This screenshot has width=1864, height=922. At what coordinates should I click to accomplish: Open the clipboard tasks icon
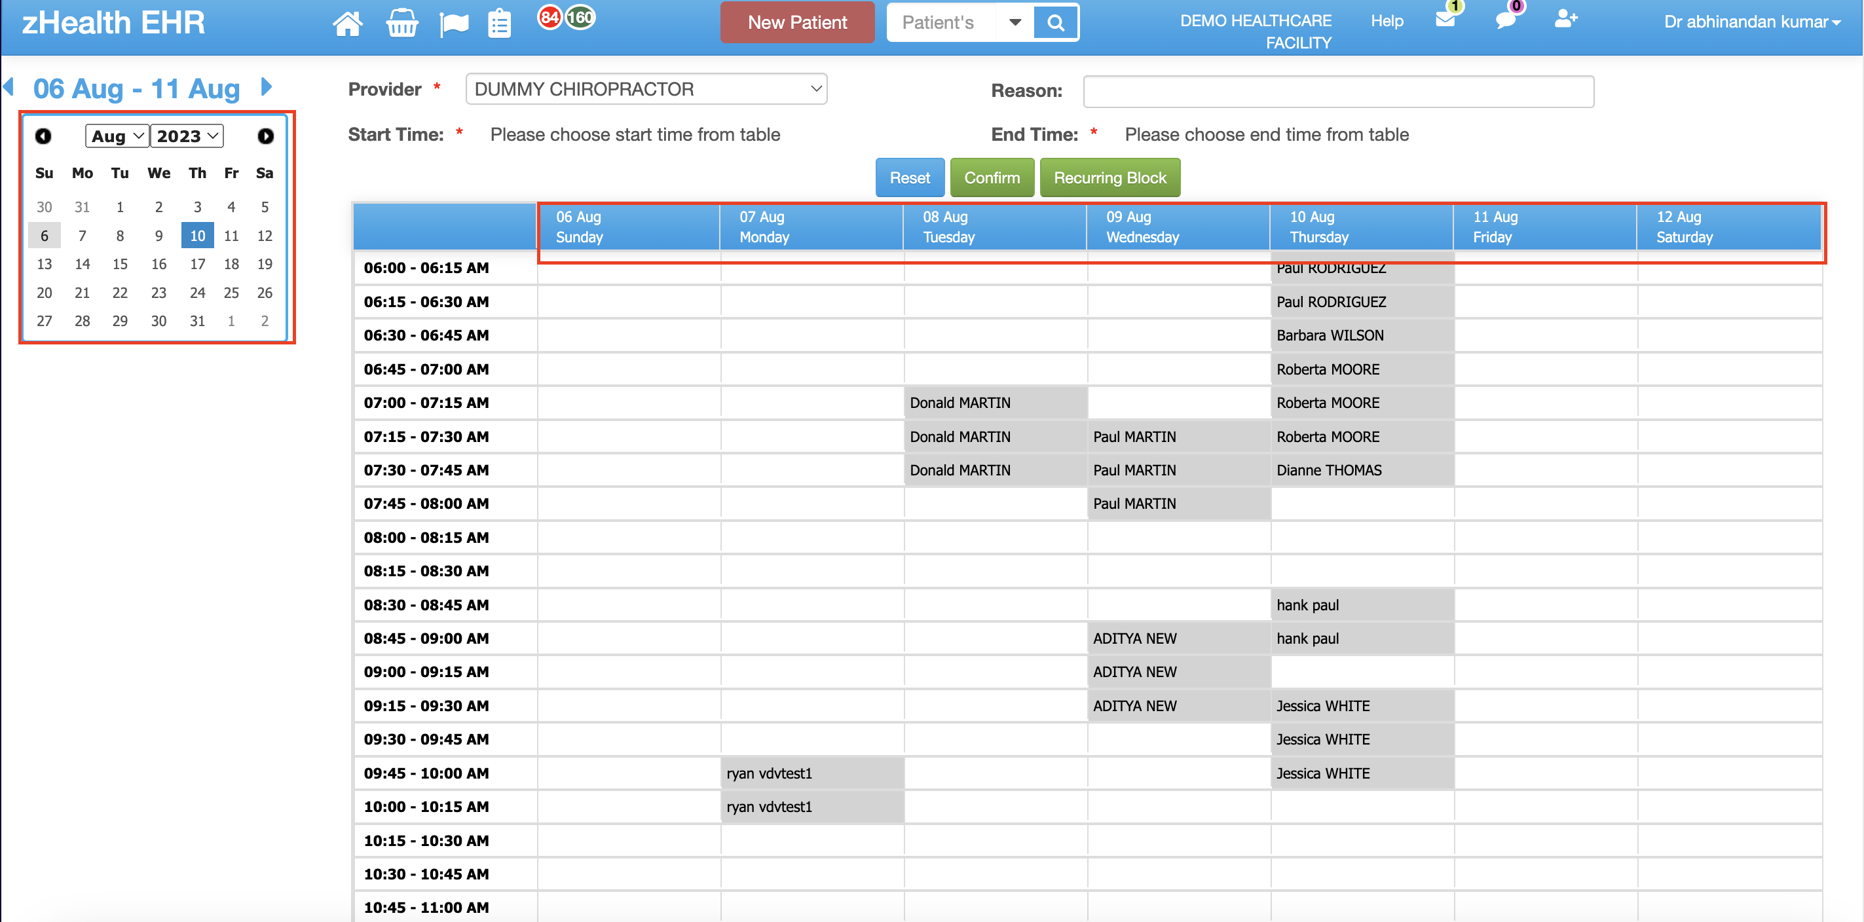[x=499, y=22]
